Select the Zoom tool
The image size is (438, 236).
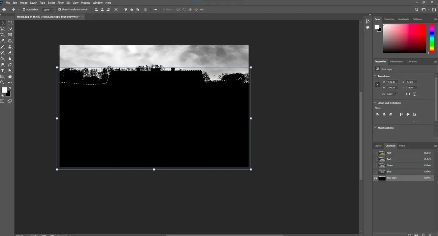[x=3, y=82]
